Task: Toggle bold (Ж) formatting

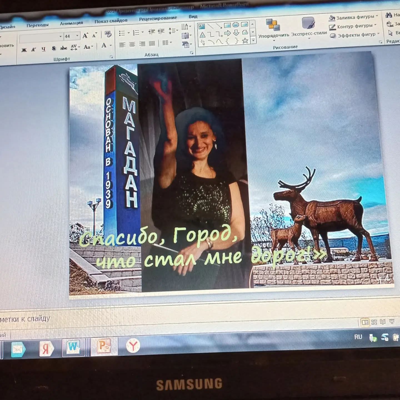Action: 24,50
